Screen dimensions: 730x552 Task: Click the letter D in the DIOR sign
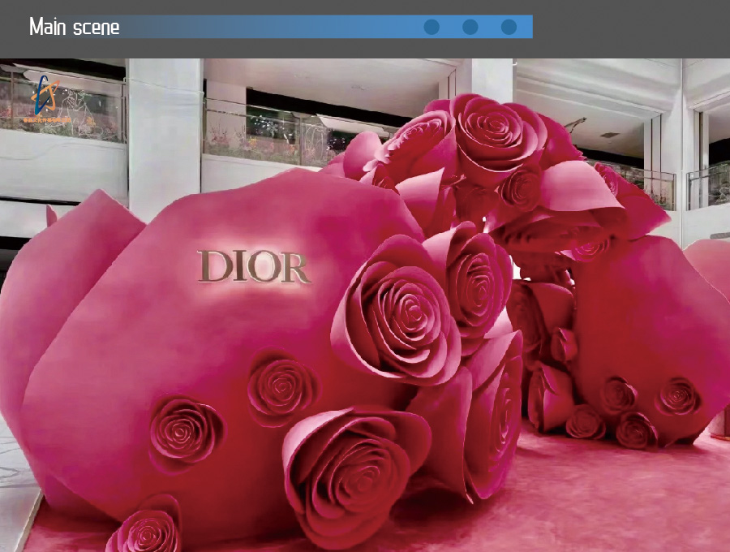[213, 266]
